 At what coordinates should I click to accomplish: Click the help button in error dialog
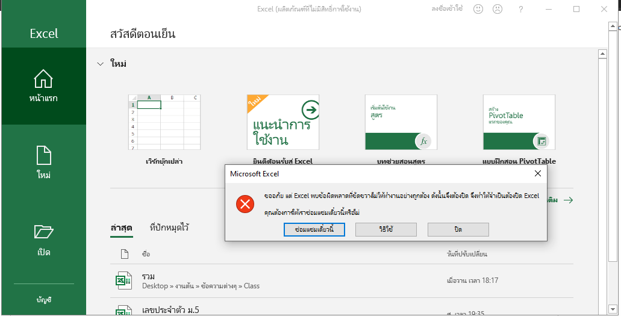pyautogui.click(x=385, y=229)
